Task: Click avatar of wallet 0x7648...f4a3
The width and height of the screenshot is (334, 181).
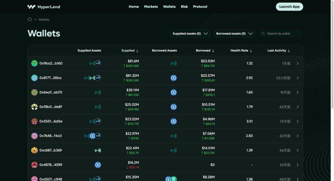Action: pyautogui.click(x=34, y=136)
